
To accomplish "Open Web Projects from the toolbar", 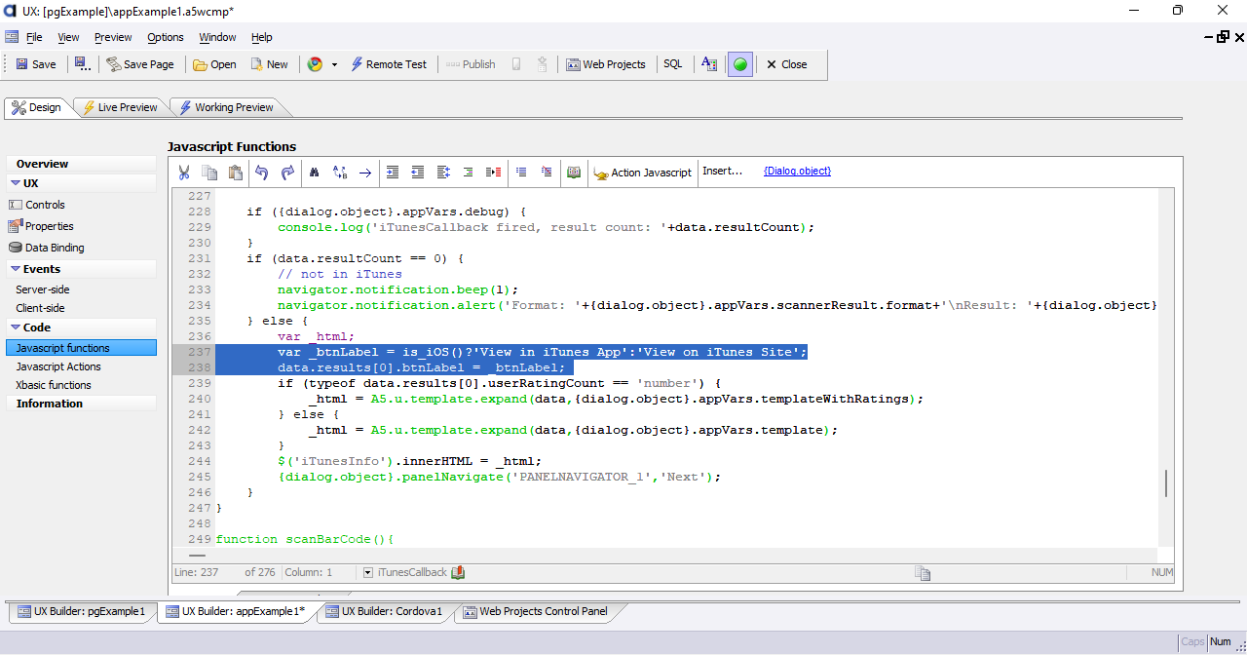I will point(606,64).
